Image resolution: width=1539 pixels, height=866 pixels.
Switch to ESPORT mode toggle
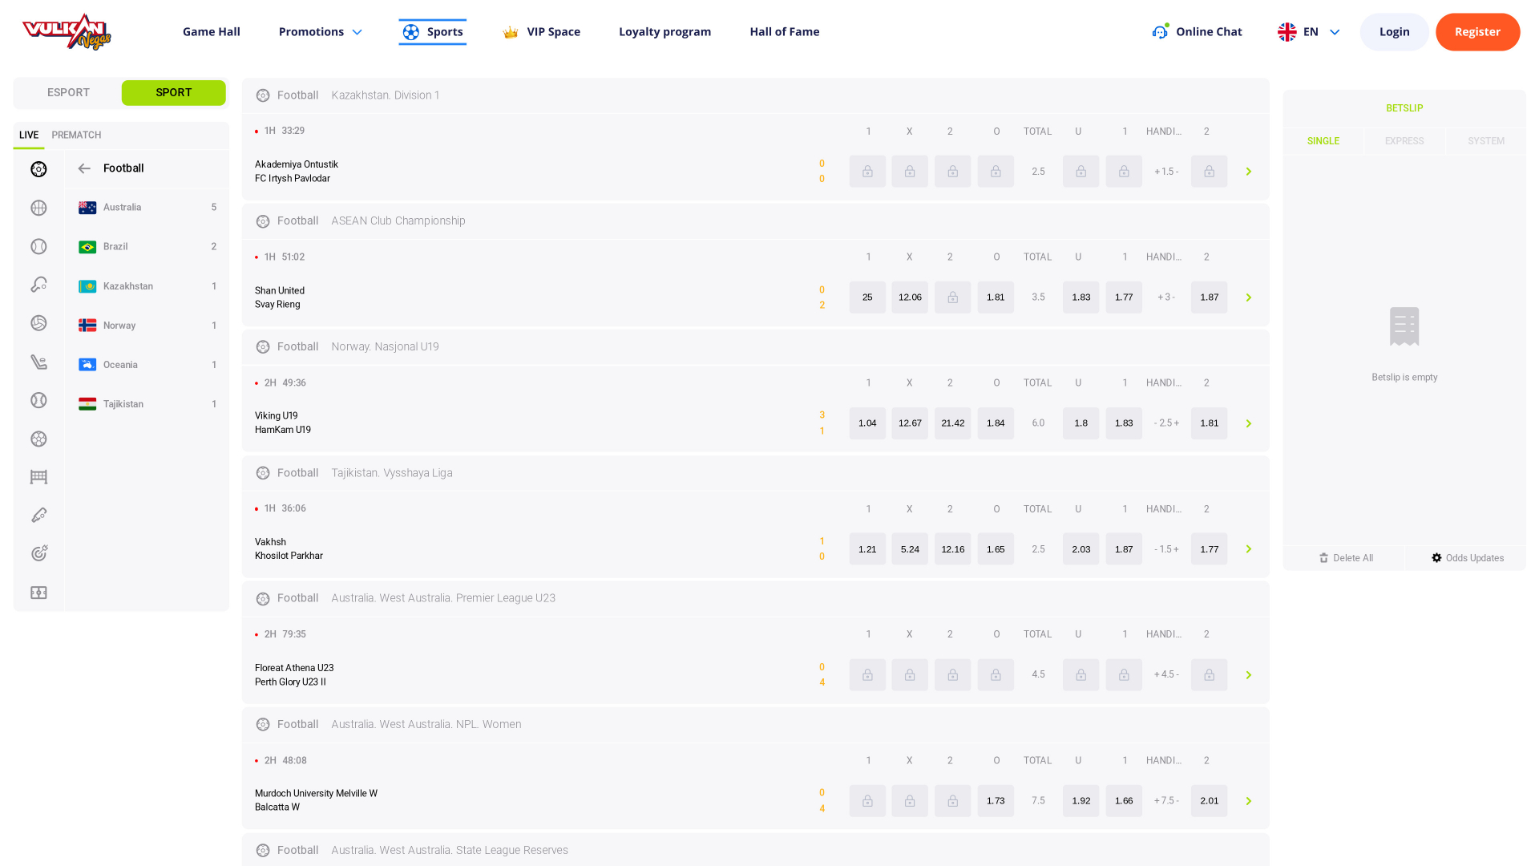[x=68, y=93]
